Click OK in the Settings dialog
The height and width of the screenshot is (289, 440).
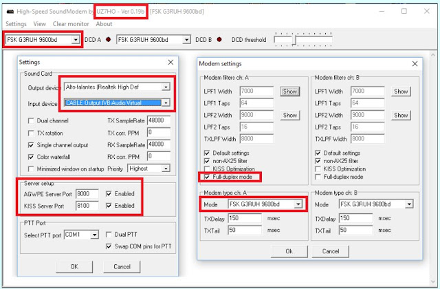pyautogui.click(x=74, y=266)
